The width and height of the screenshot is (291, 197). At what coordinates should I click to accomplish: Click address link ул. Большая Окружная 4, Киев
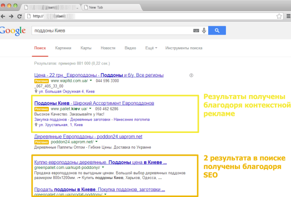(x=67, y=92)
